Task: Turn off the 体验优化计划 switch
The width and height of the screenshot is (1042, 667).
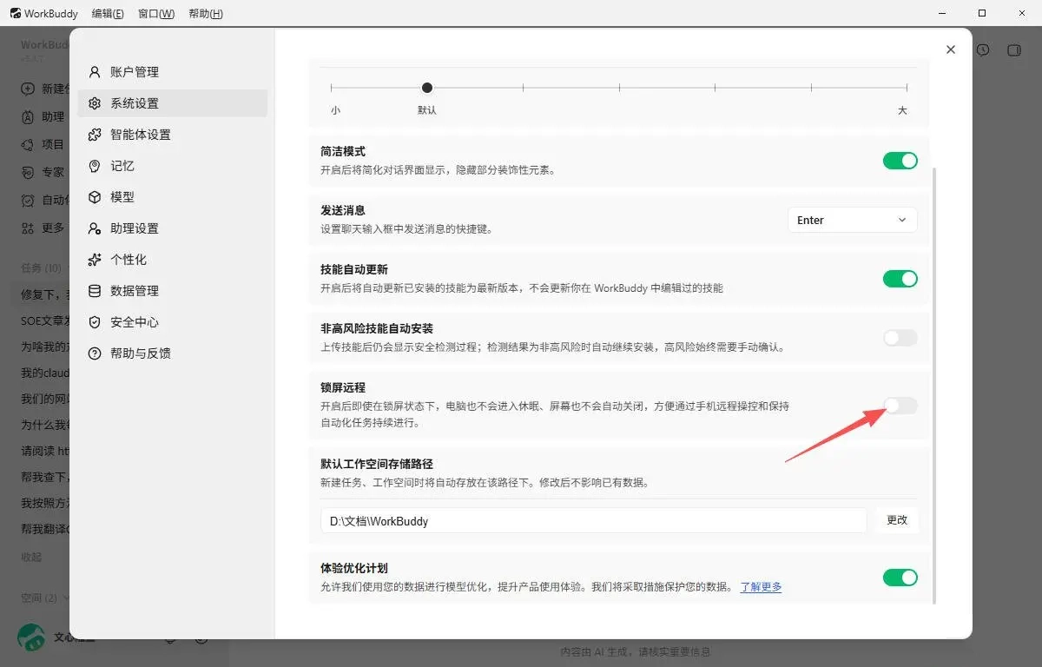Action: click(900, 578)
